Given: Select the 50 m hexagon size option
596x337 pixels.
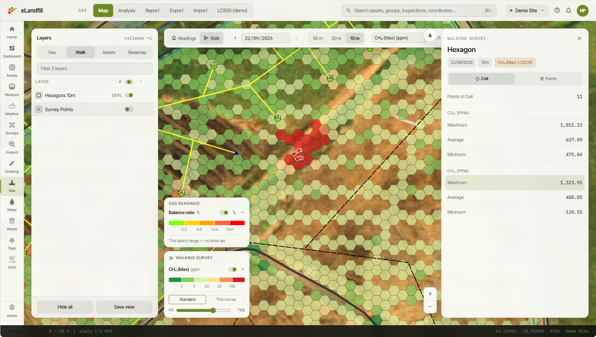Looking at the screenshot, I should (x=318, y=38).
